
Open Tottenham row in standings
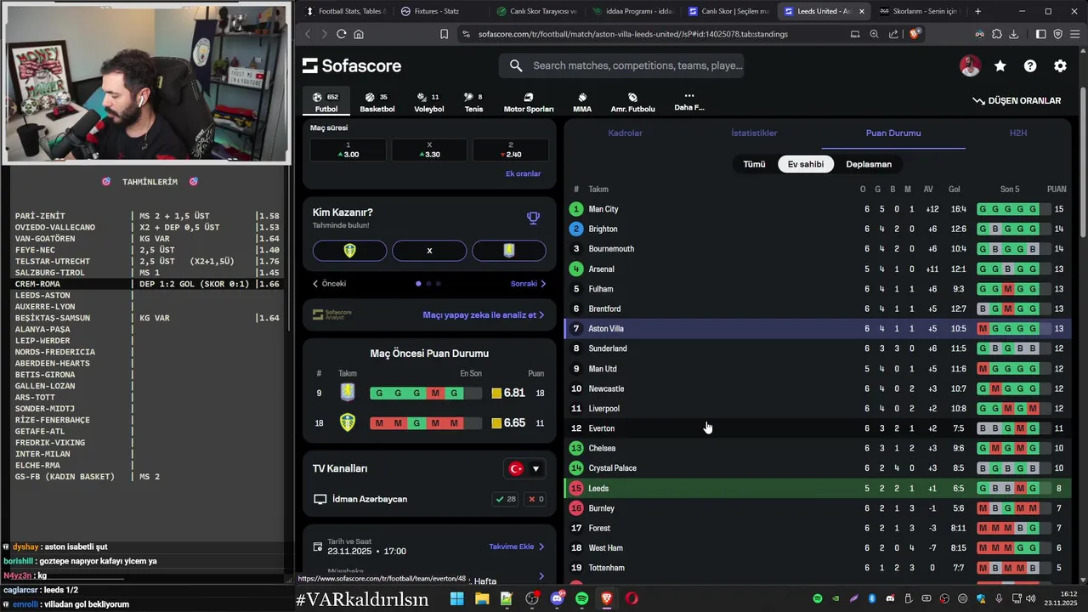(x=817, y=568)
